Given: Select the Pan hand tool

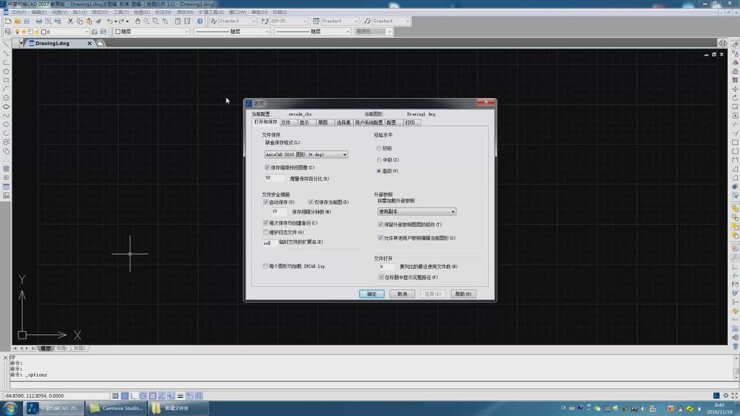Looking at the screenshot, I should [x=138, y=21].
